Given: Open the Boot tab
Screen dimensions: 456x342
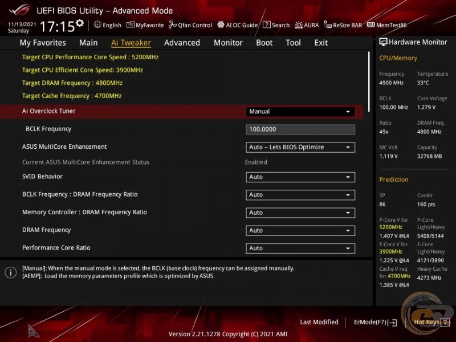Looking at the screenshot, I should click(264, 43).
